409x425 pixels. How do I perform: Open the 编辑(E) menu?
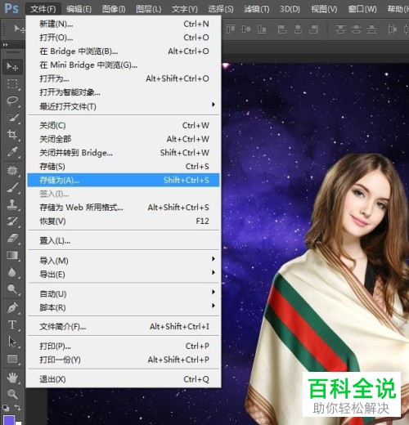(79, 9)
